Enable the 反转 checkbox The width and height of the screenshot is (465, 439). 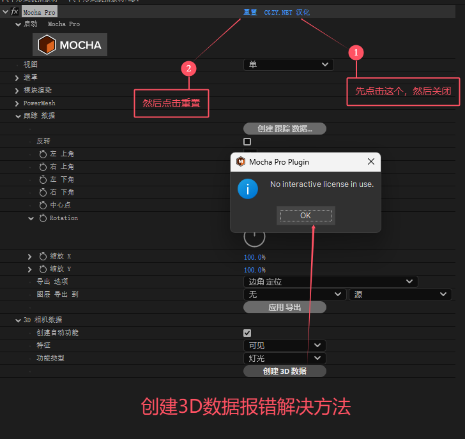click(247, 142)
